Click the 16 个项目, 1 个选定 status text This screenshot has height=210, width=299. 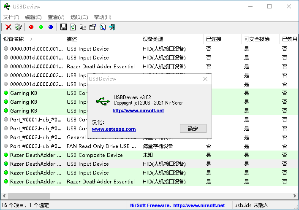(x=25, y=205)
